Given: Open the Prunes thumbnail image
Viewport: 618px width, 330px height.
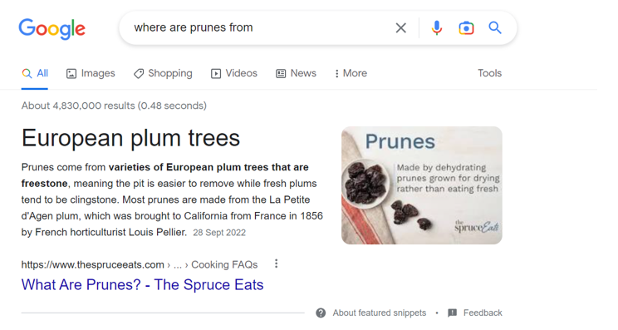Looking at the screenshot, I should (x=422, y=185).
